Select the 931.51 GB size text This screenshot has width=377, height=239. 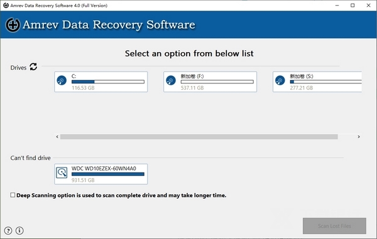click(83, 180)
